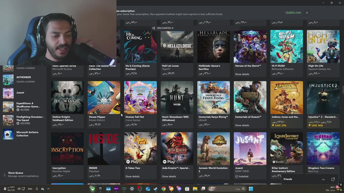Dismiss the Game Pass subscription banner

tap(307, 13)
